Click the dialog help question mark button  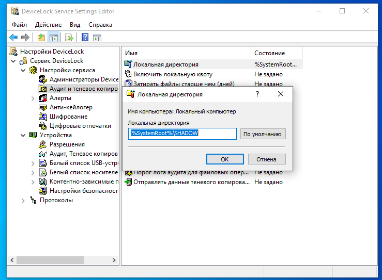tap(257, 94)
